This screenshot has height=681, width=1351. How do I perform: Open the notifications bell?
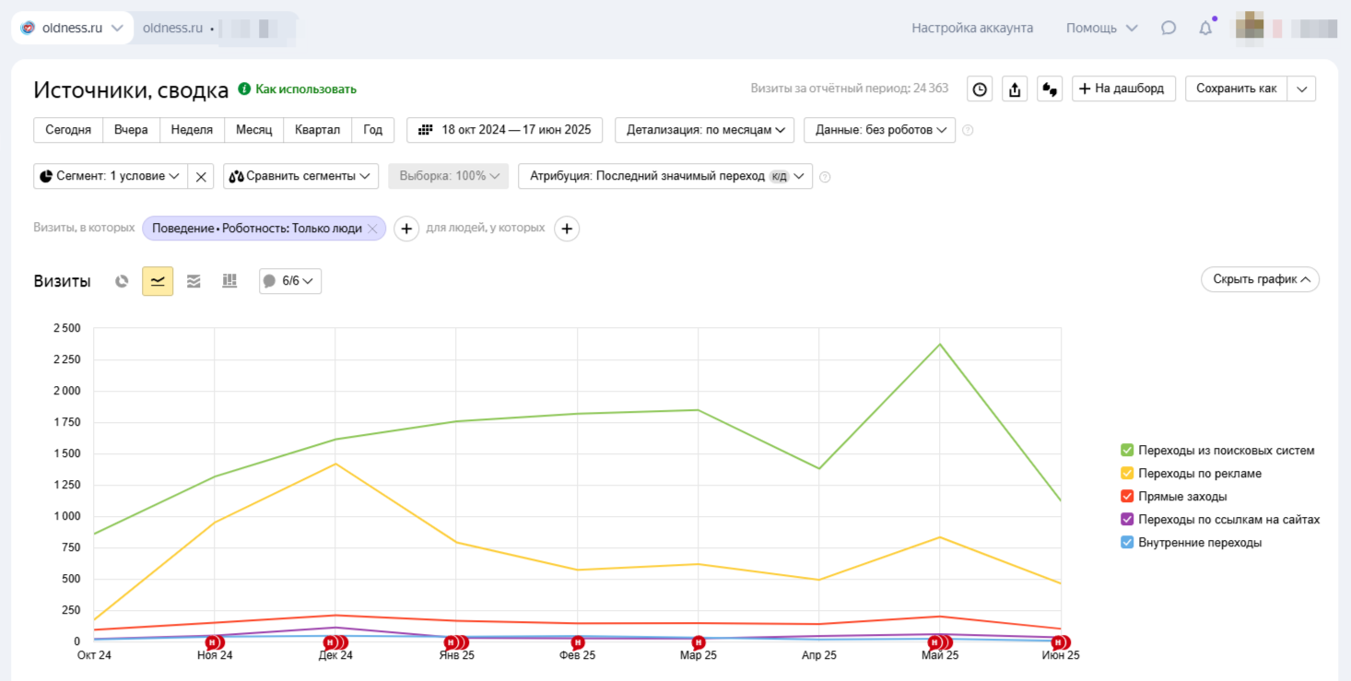pos(1205,28)
